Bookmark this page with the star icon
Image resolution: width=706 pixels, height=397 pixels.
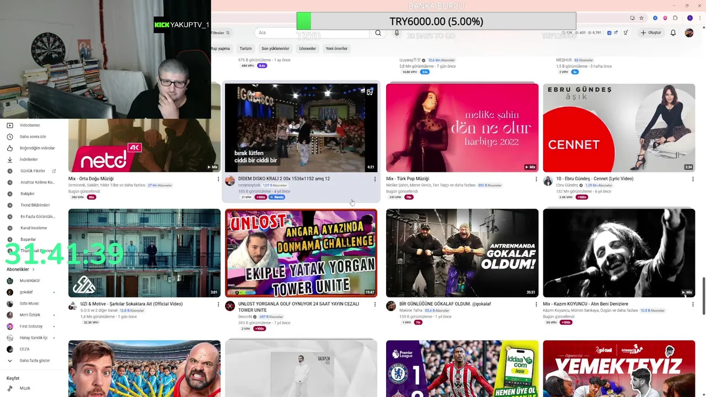pos(641,18)
